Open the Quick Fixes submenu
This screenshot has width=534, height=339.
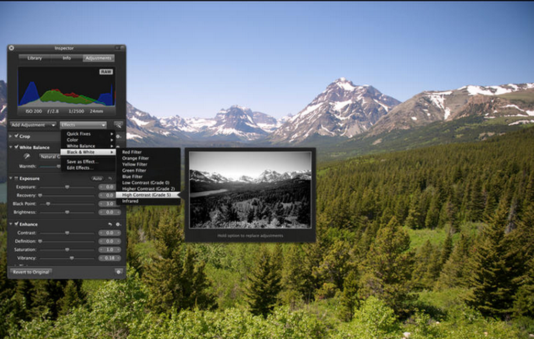pyautogui.click(x=88, y=134)
